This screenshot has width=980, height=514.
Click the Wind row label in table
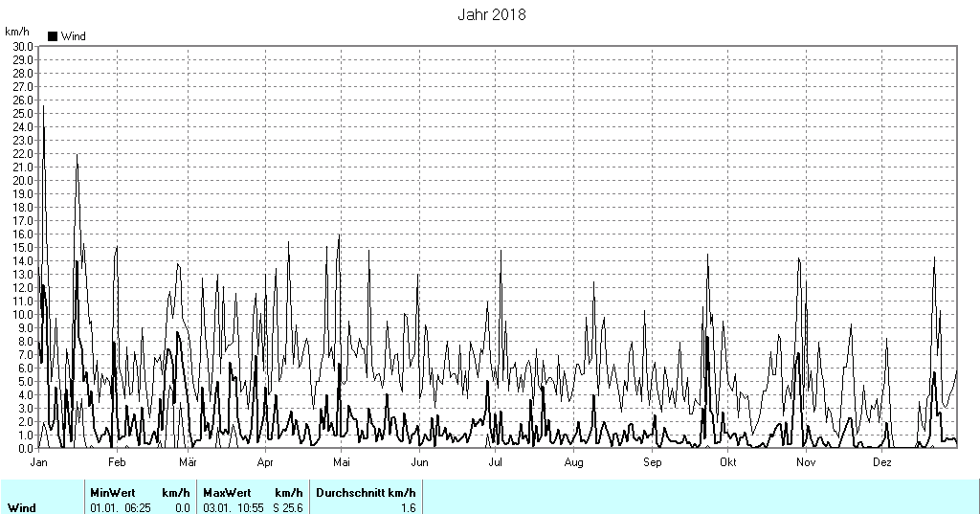[x=22, y=507]
